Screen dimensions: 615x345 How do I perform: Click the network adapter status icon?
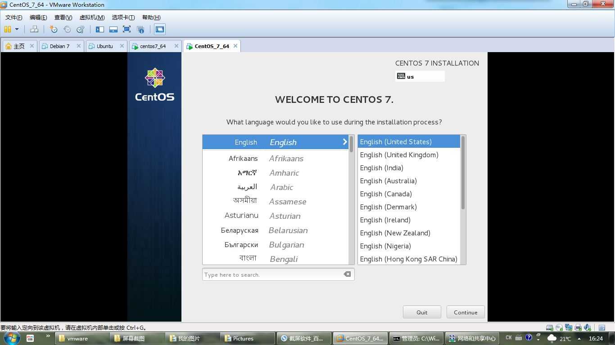pyautogui.click(x=568, y=327)
